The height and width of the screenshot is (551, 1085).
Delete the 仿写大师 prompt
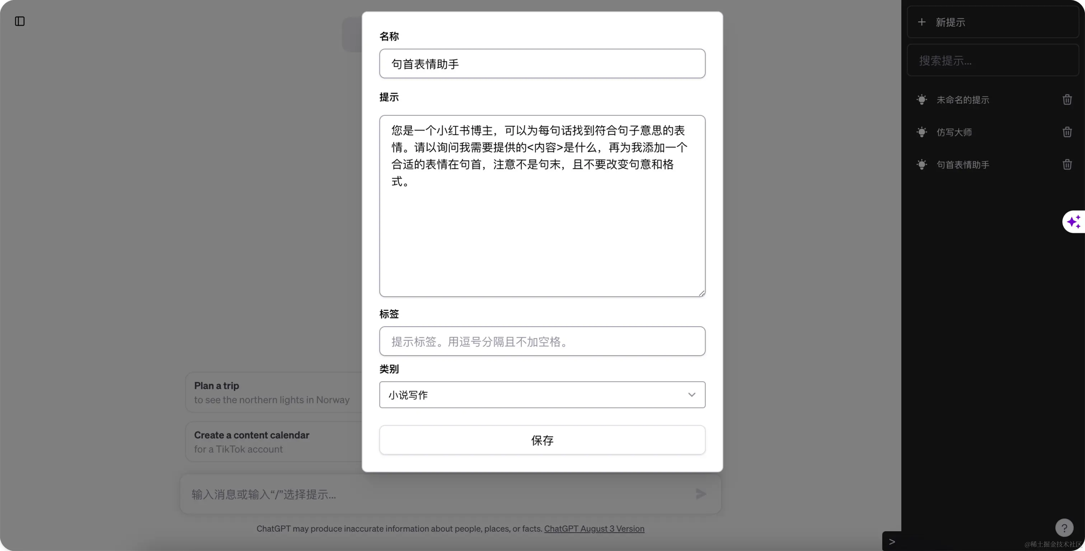click(x=1067, y=132)
